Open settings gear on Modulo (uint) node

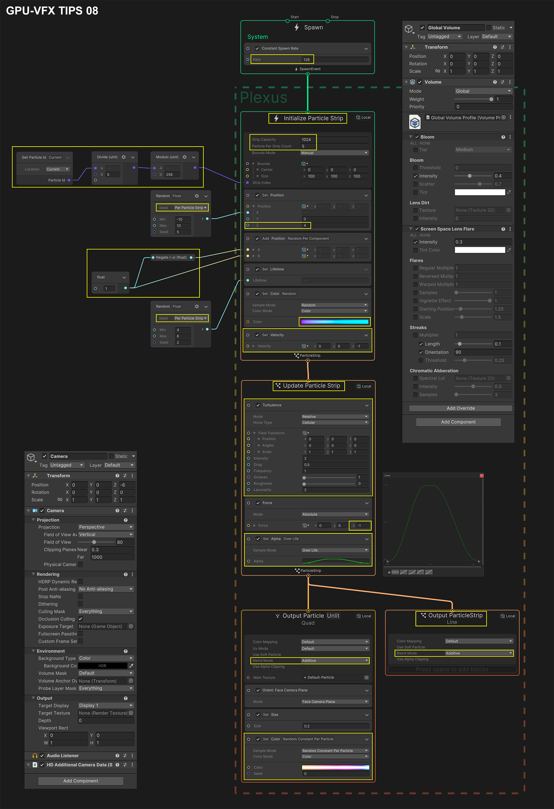185,157
